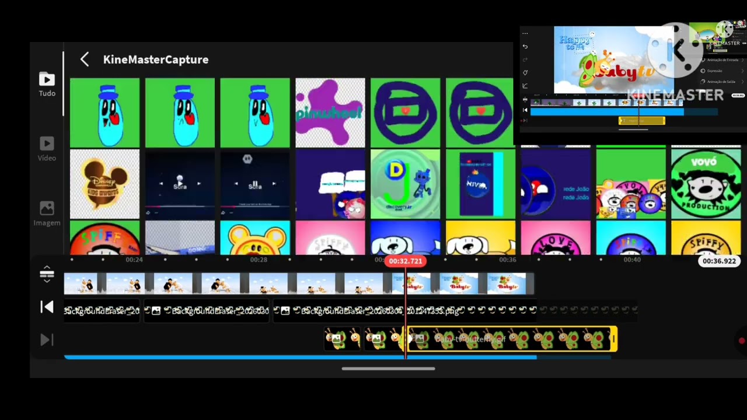Click the 00:32.721 playhead time marker
This screenshot has width=747, height=420.
[405, 261]
